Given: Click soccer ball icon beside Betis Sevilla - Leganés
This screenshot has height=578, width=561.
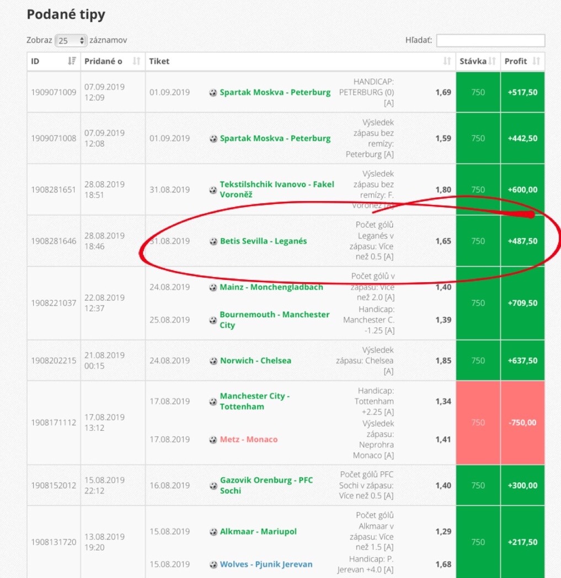Looking at the screenshot, I should [213, 241].
